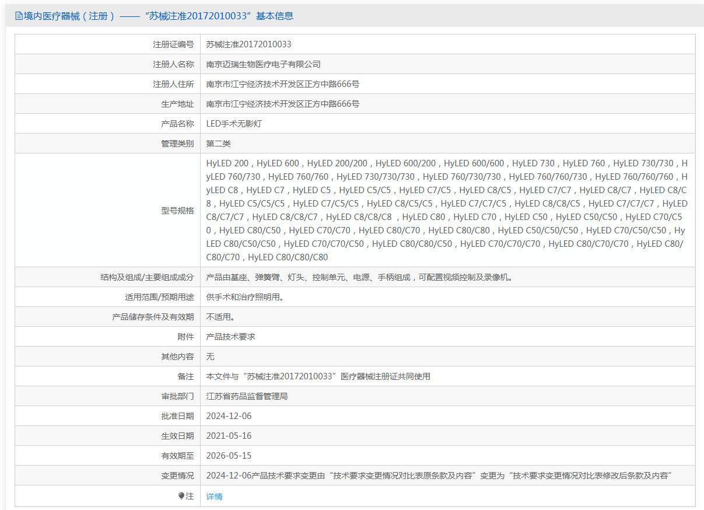Click the 结构及组成 description text
The height and width of the screenshot is (510, 704).
tap(360, 277)
